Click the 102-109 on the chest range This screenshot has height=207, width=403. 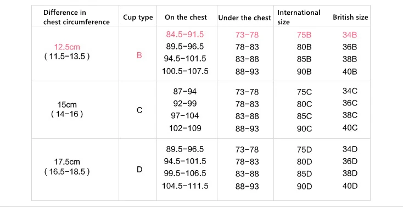coord(185,128)
